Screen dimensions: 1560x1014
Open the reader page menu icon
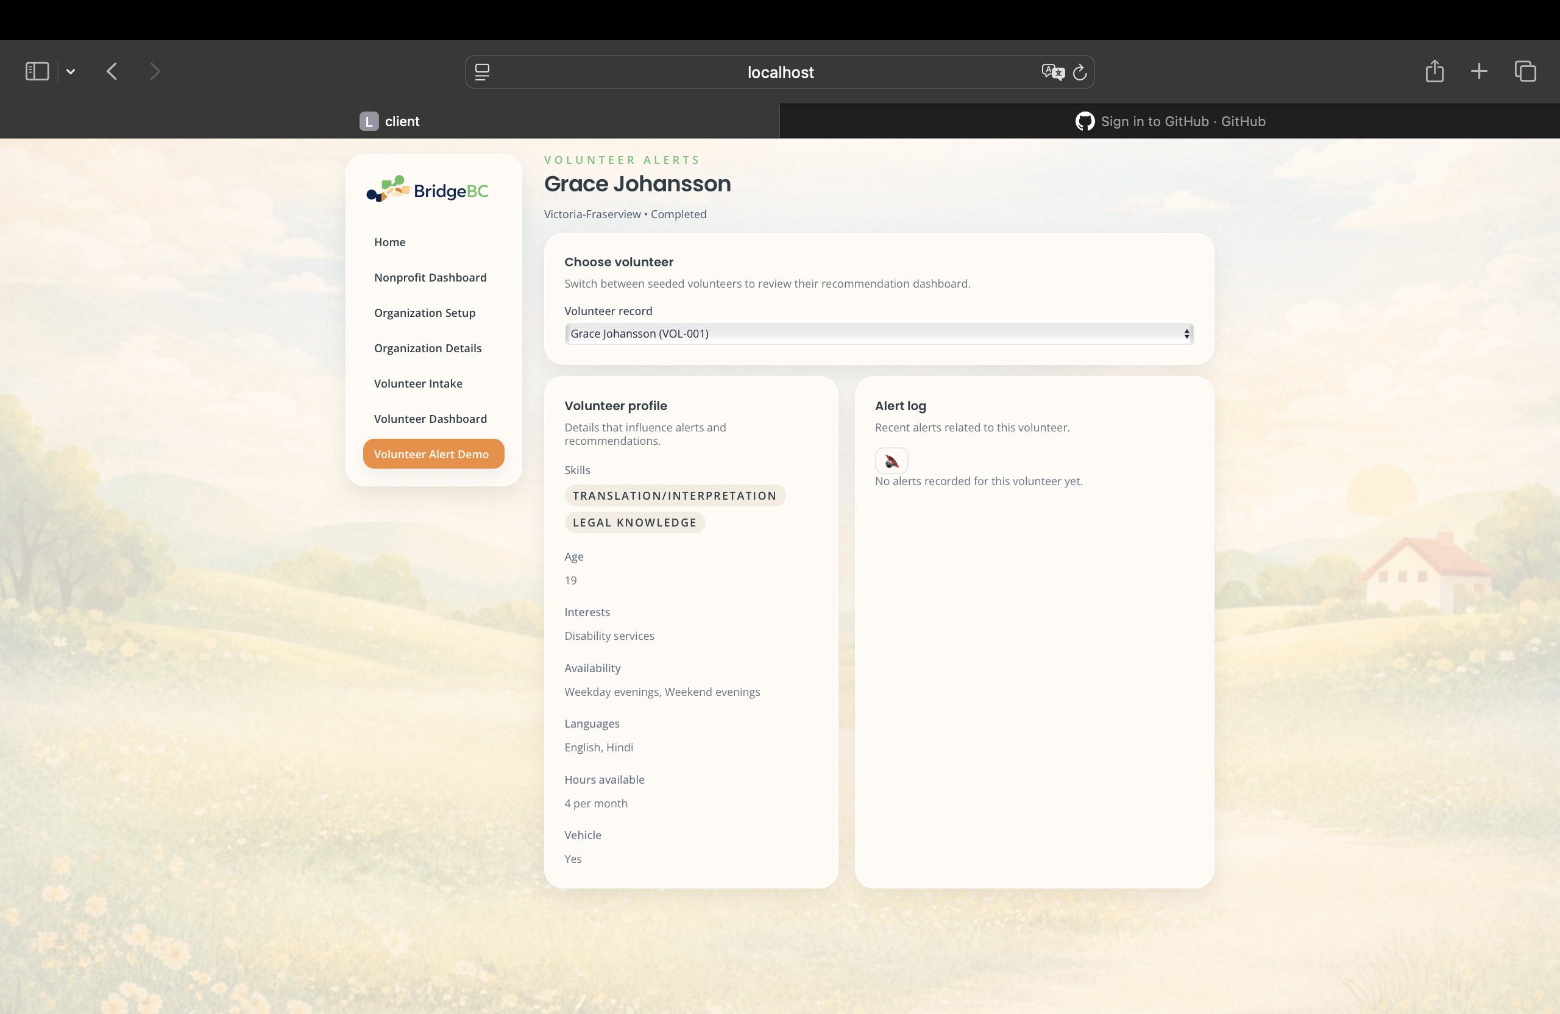tap(483, 72)
